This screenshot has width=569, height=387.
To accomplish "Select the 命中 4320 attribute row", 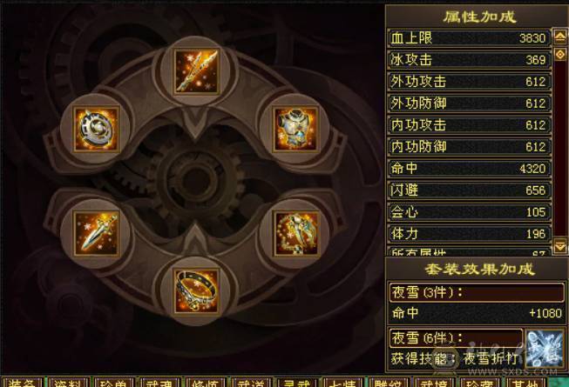I will pyautogui.click(x=469, y=169).
